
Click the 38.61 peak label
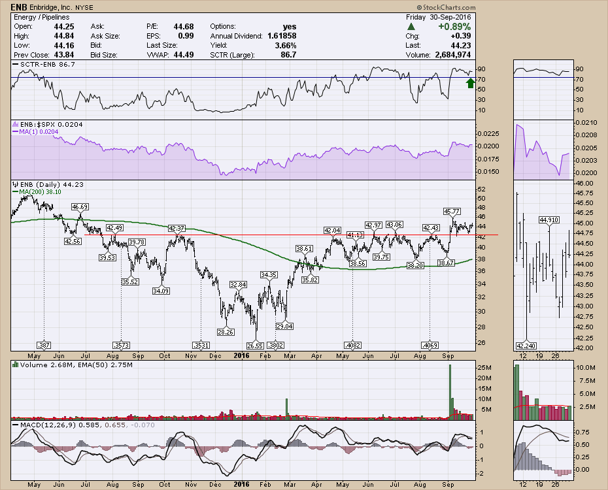tap(304, 249)
